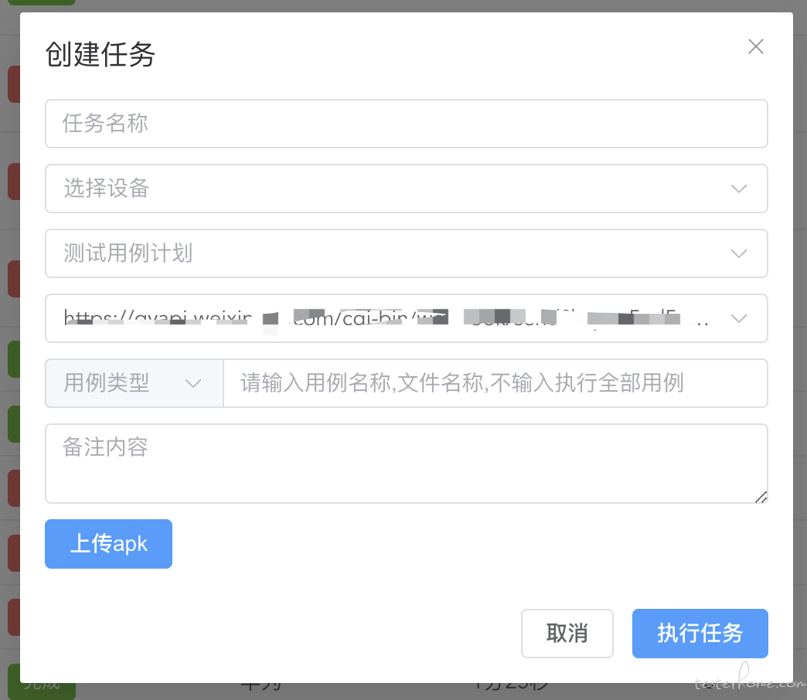Click the 上传apk button
Viewport: 807px width, 700px height.
pos(108,544)
